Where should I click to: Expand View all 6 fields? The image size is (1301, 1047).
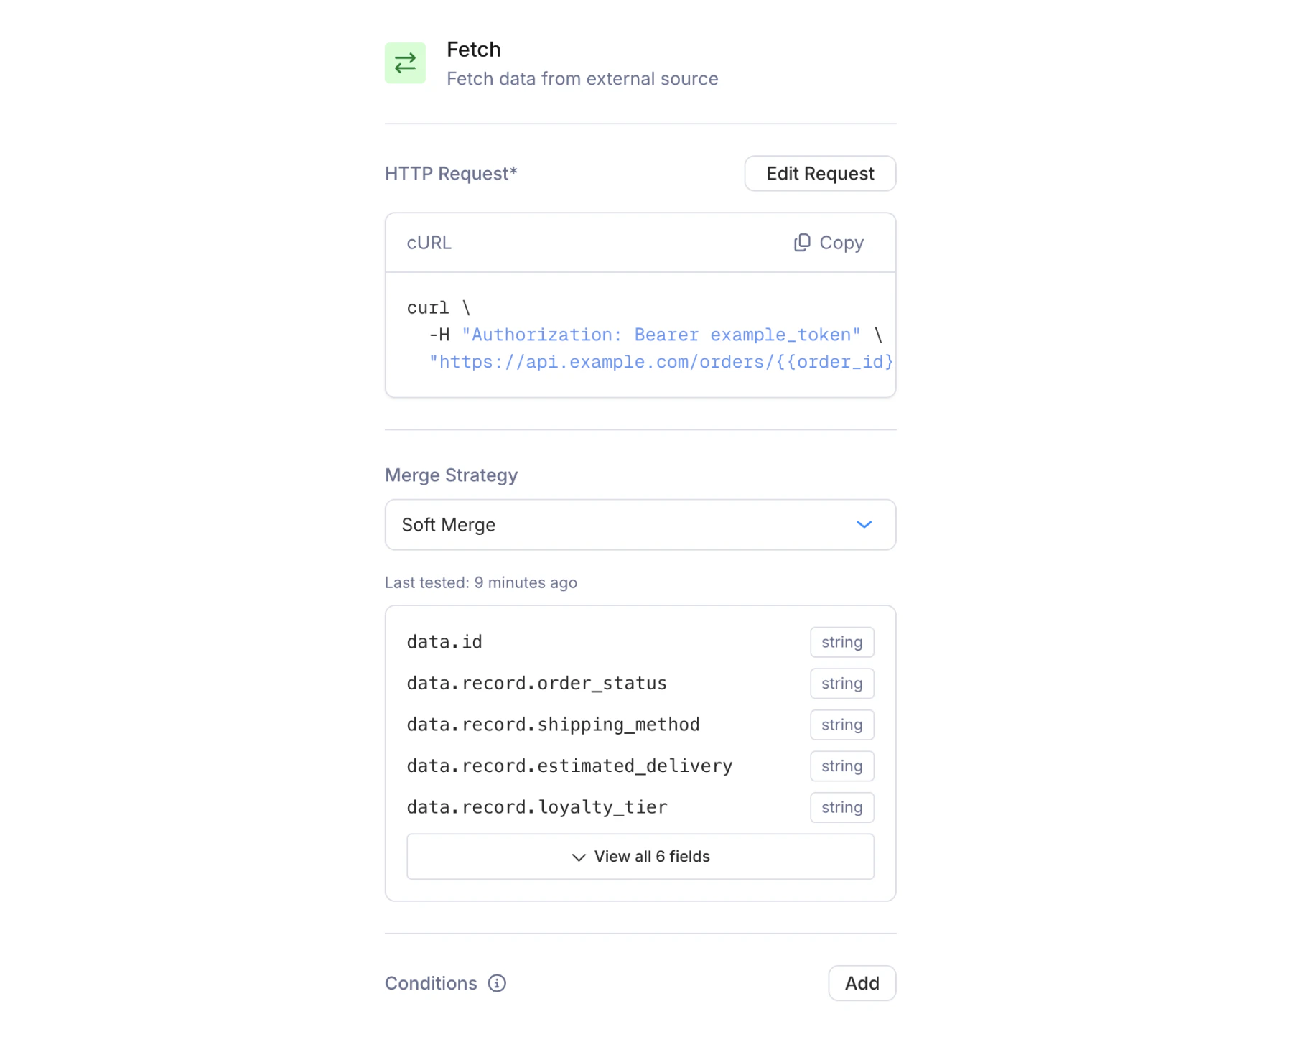pos(640,856)
